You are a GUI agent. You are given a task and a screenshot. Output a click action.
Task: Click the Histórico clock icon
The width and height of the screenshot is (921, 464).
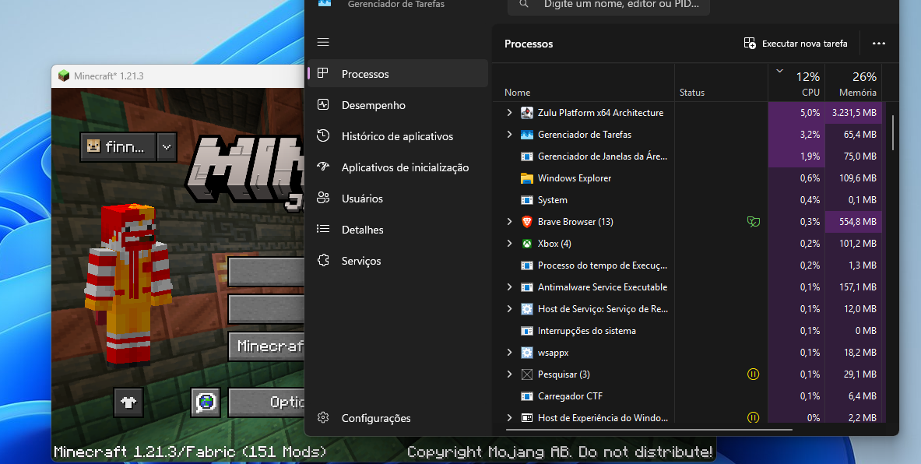pos(323,135)
